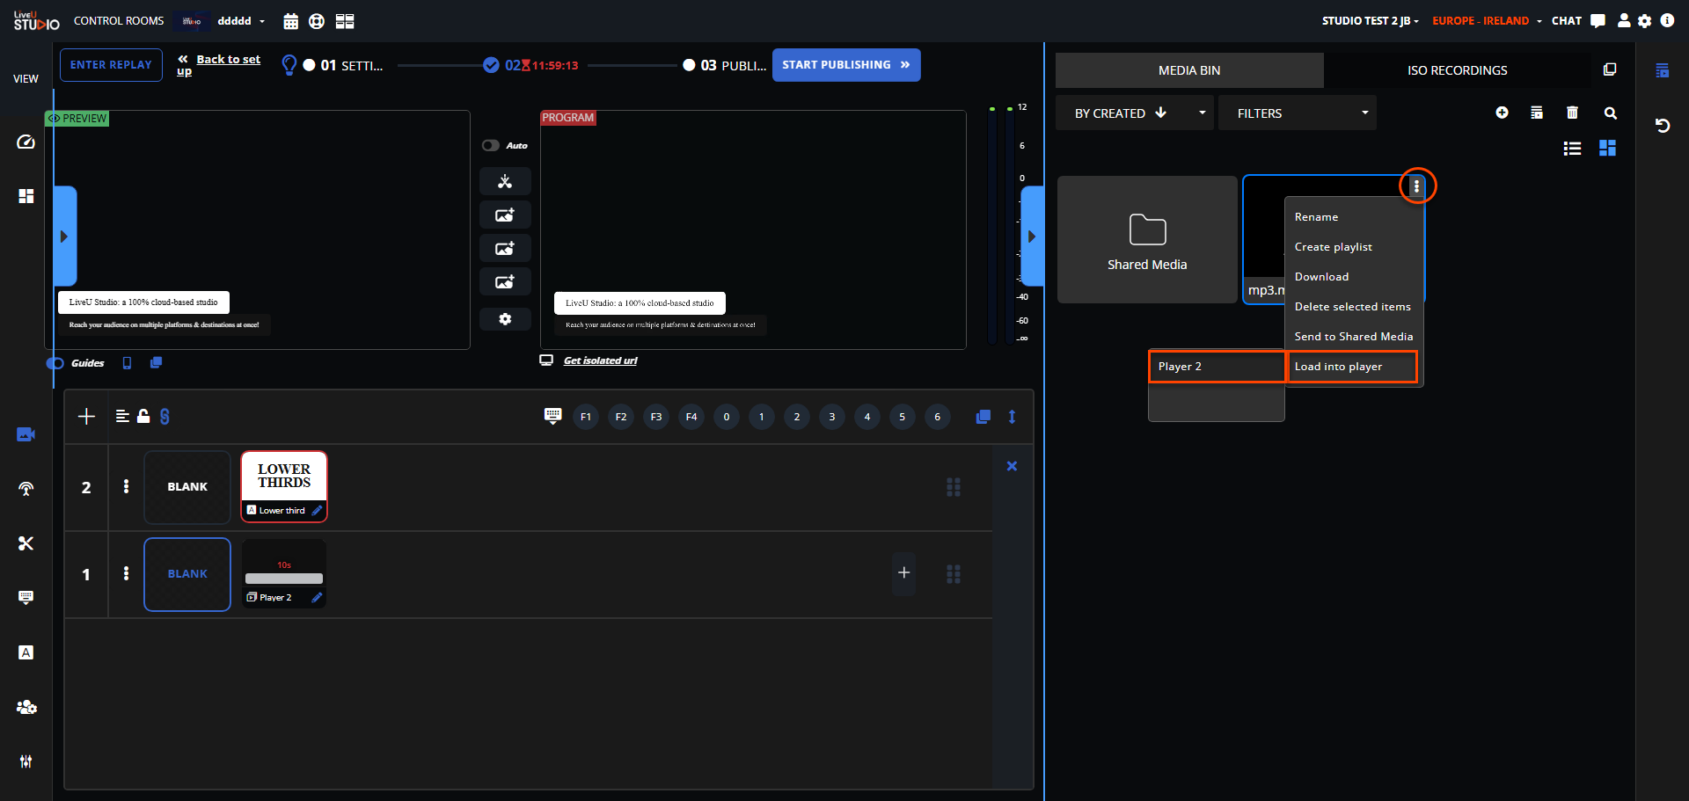Open the Europe - Ireland region dropdown
Viewport: 1689px width, 801px height.
point(1487,21)
